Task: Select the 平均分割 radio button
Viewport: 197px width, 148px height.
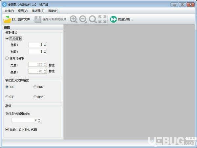Action: click(7, 38)
